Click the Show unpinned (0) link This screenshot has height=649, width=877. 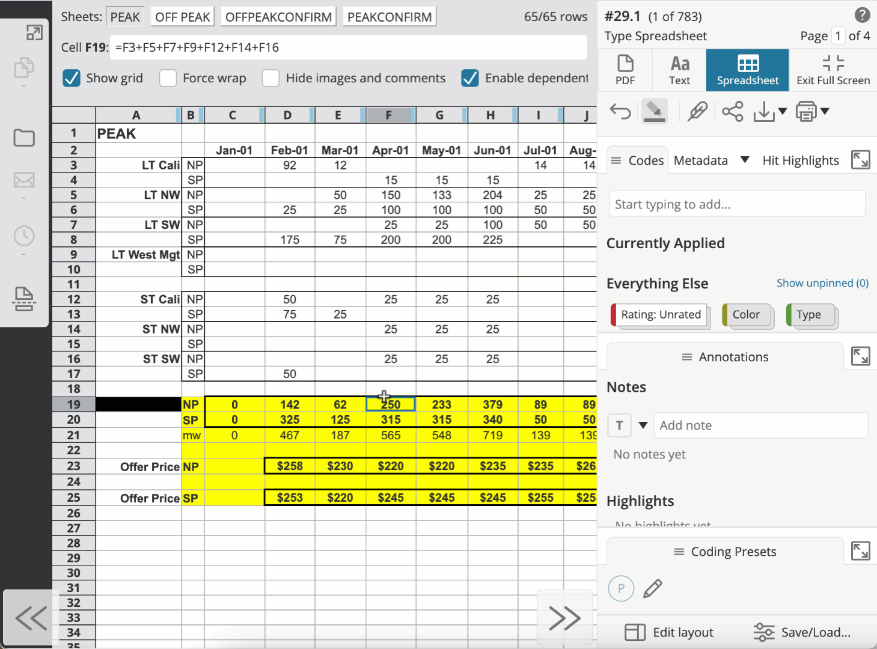(822, 283)
